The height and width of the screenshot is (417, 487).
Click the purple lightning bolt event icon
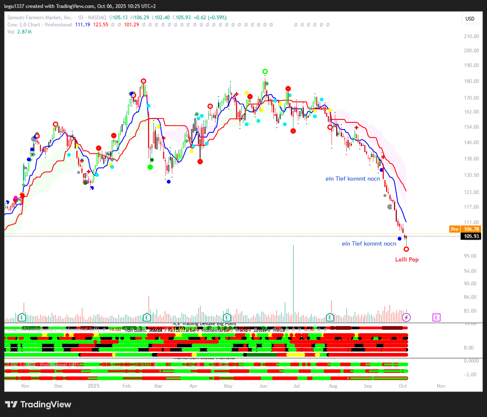pos(406,317)
